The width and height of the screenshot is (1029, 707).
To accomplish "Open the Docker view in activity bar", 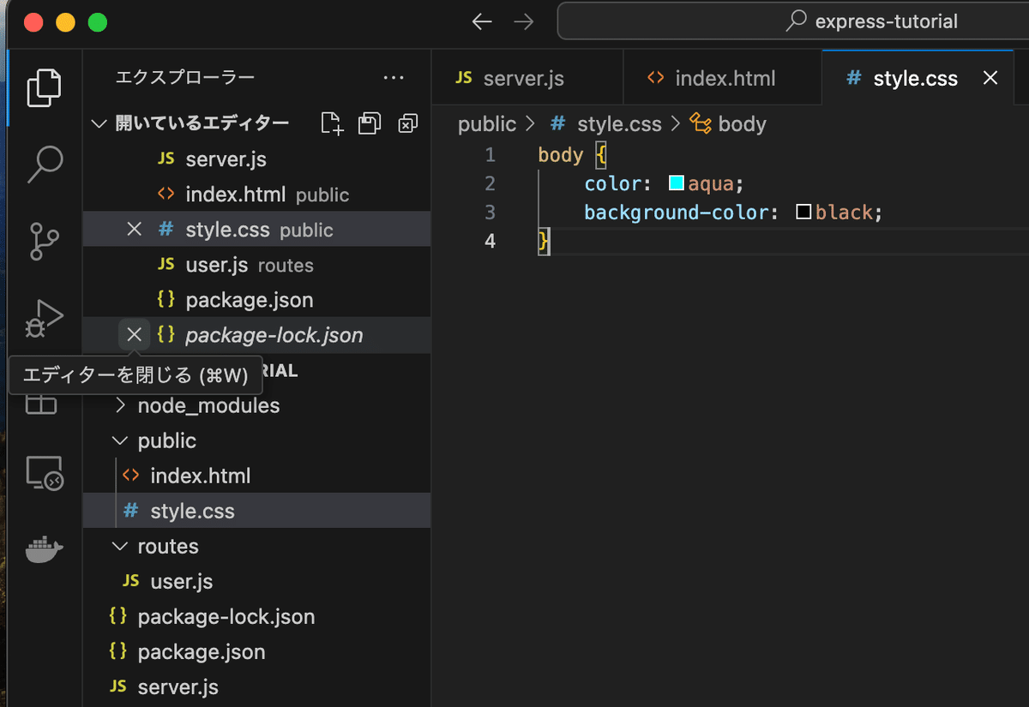I will coord(45,549).
